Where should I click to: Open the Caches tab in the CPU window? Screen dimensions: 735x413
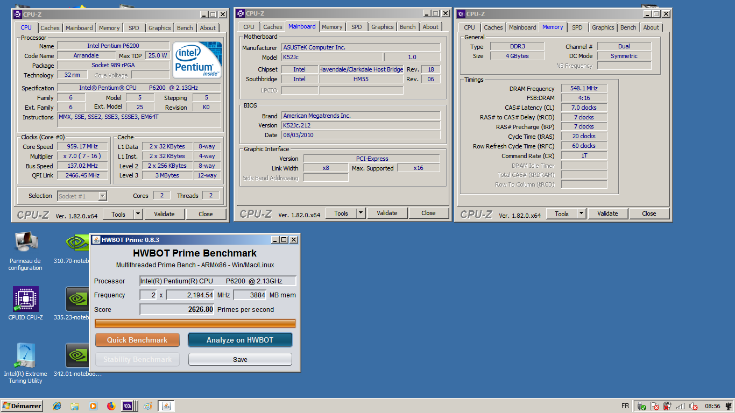50,28
